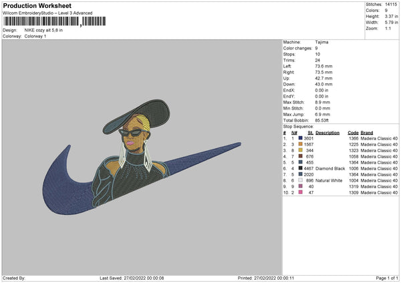Click the 'Printed: 27/02/2022 00:00:11' footer text
This screenshot has width=401, height=283.
point(266,278)
